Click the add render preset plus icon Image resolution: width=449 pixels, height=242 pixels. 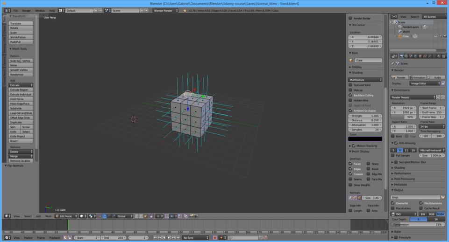(x=438, y=97)
